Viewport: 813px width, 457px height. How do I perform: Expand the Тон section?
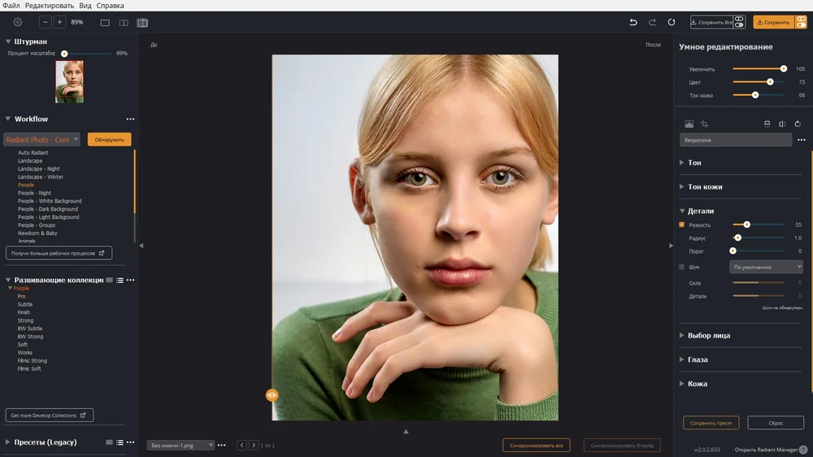(x=682, y=163)
